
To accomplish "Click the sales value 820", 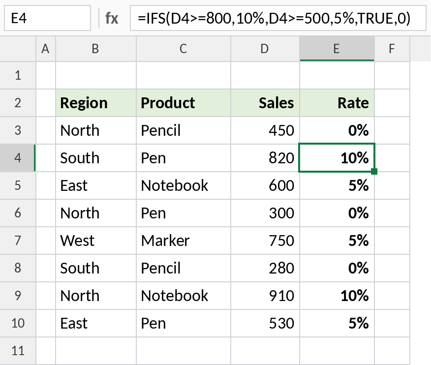I will coord(265,158).
